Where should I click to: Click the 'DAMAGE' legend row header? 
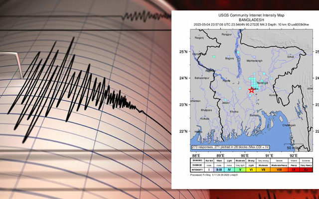(197, 165)
